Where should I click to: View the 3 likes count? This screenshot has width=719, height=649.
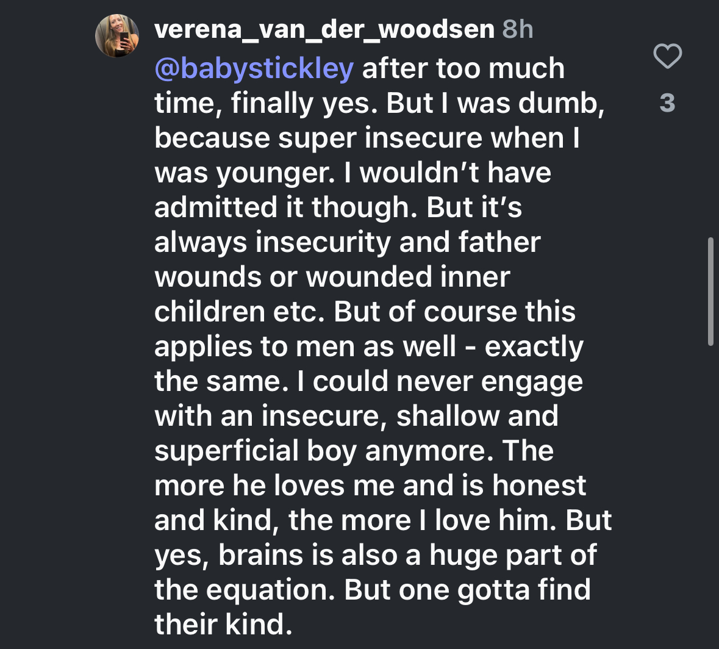pos(667,103)
